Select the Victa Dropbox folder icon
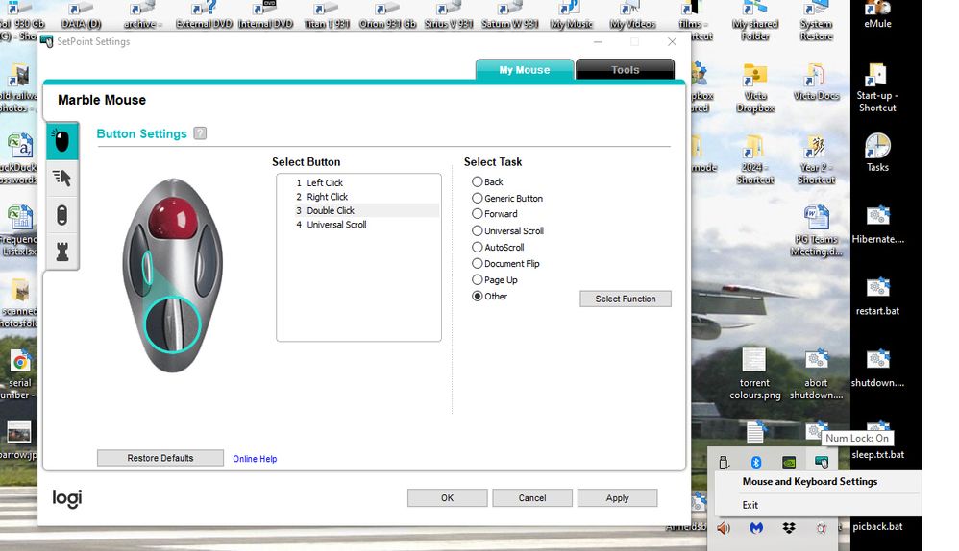The width and height of the screenshot is (959, 551). pos(755,88)
